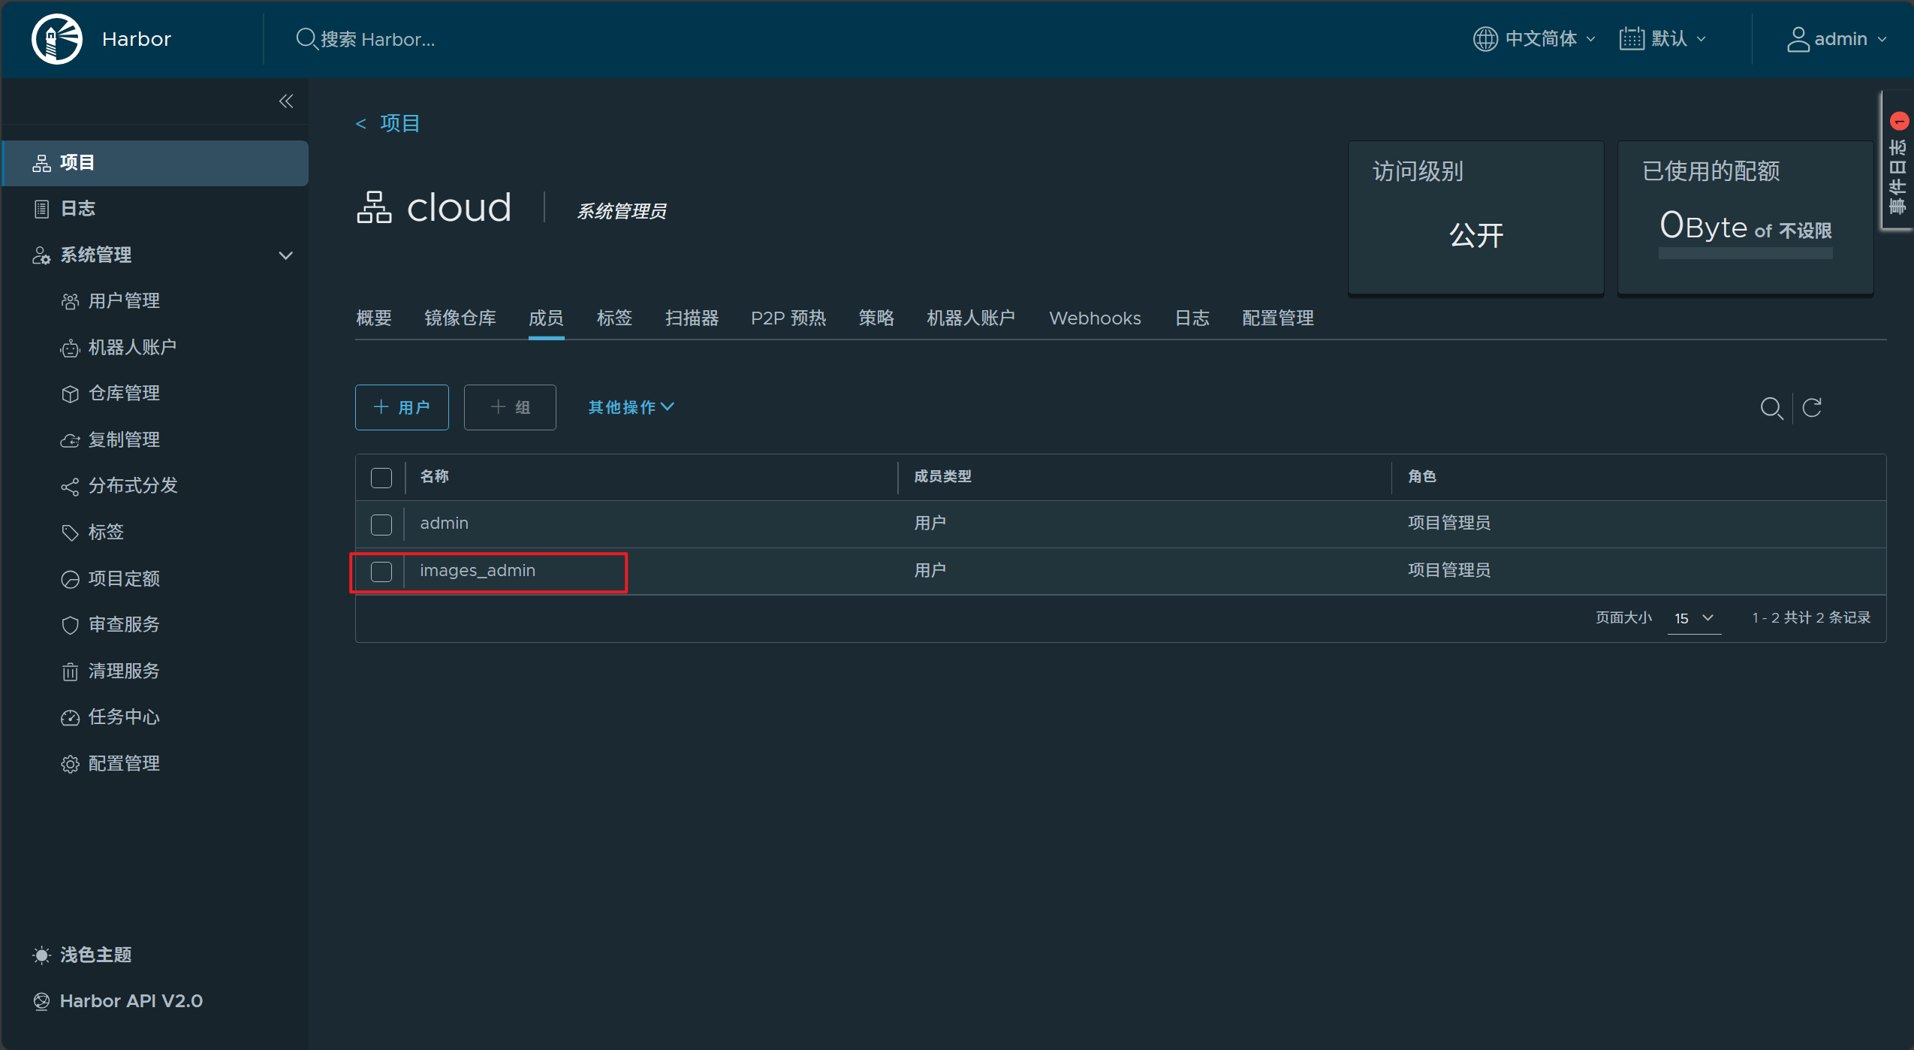The height and width of the screenshot is (1050, 1914).
Task: Click the member list search magnifier icon
Action: click(1771, 408)
